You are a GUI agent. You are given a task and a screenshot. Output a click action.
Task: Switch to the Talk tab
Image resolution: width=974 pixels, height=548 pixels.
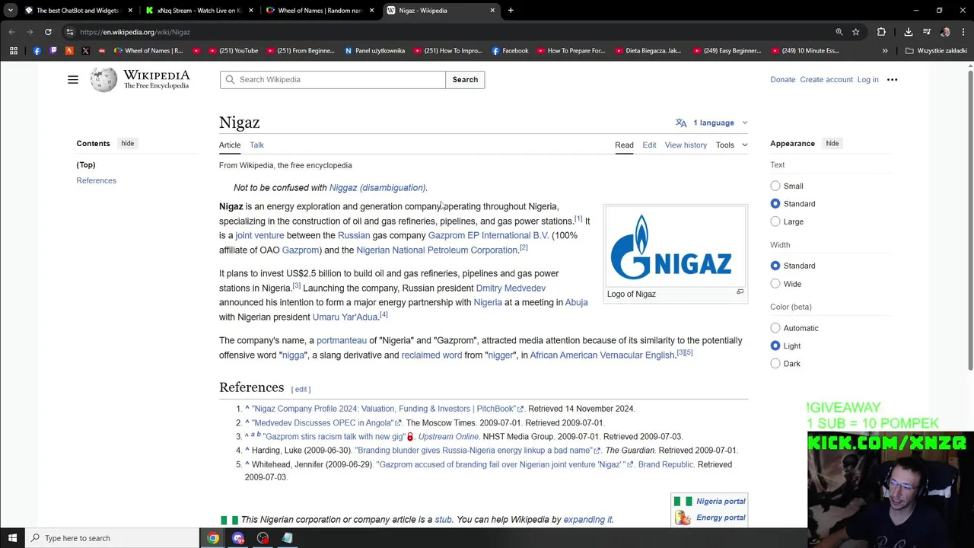point(256,145)
